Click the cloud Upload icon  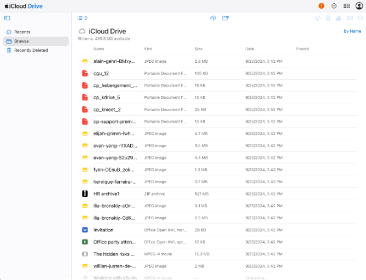click(x=213, y=18)
